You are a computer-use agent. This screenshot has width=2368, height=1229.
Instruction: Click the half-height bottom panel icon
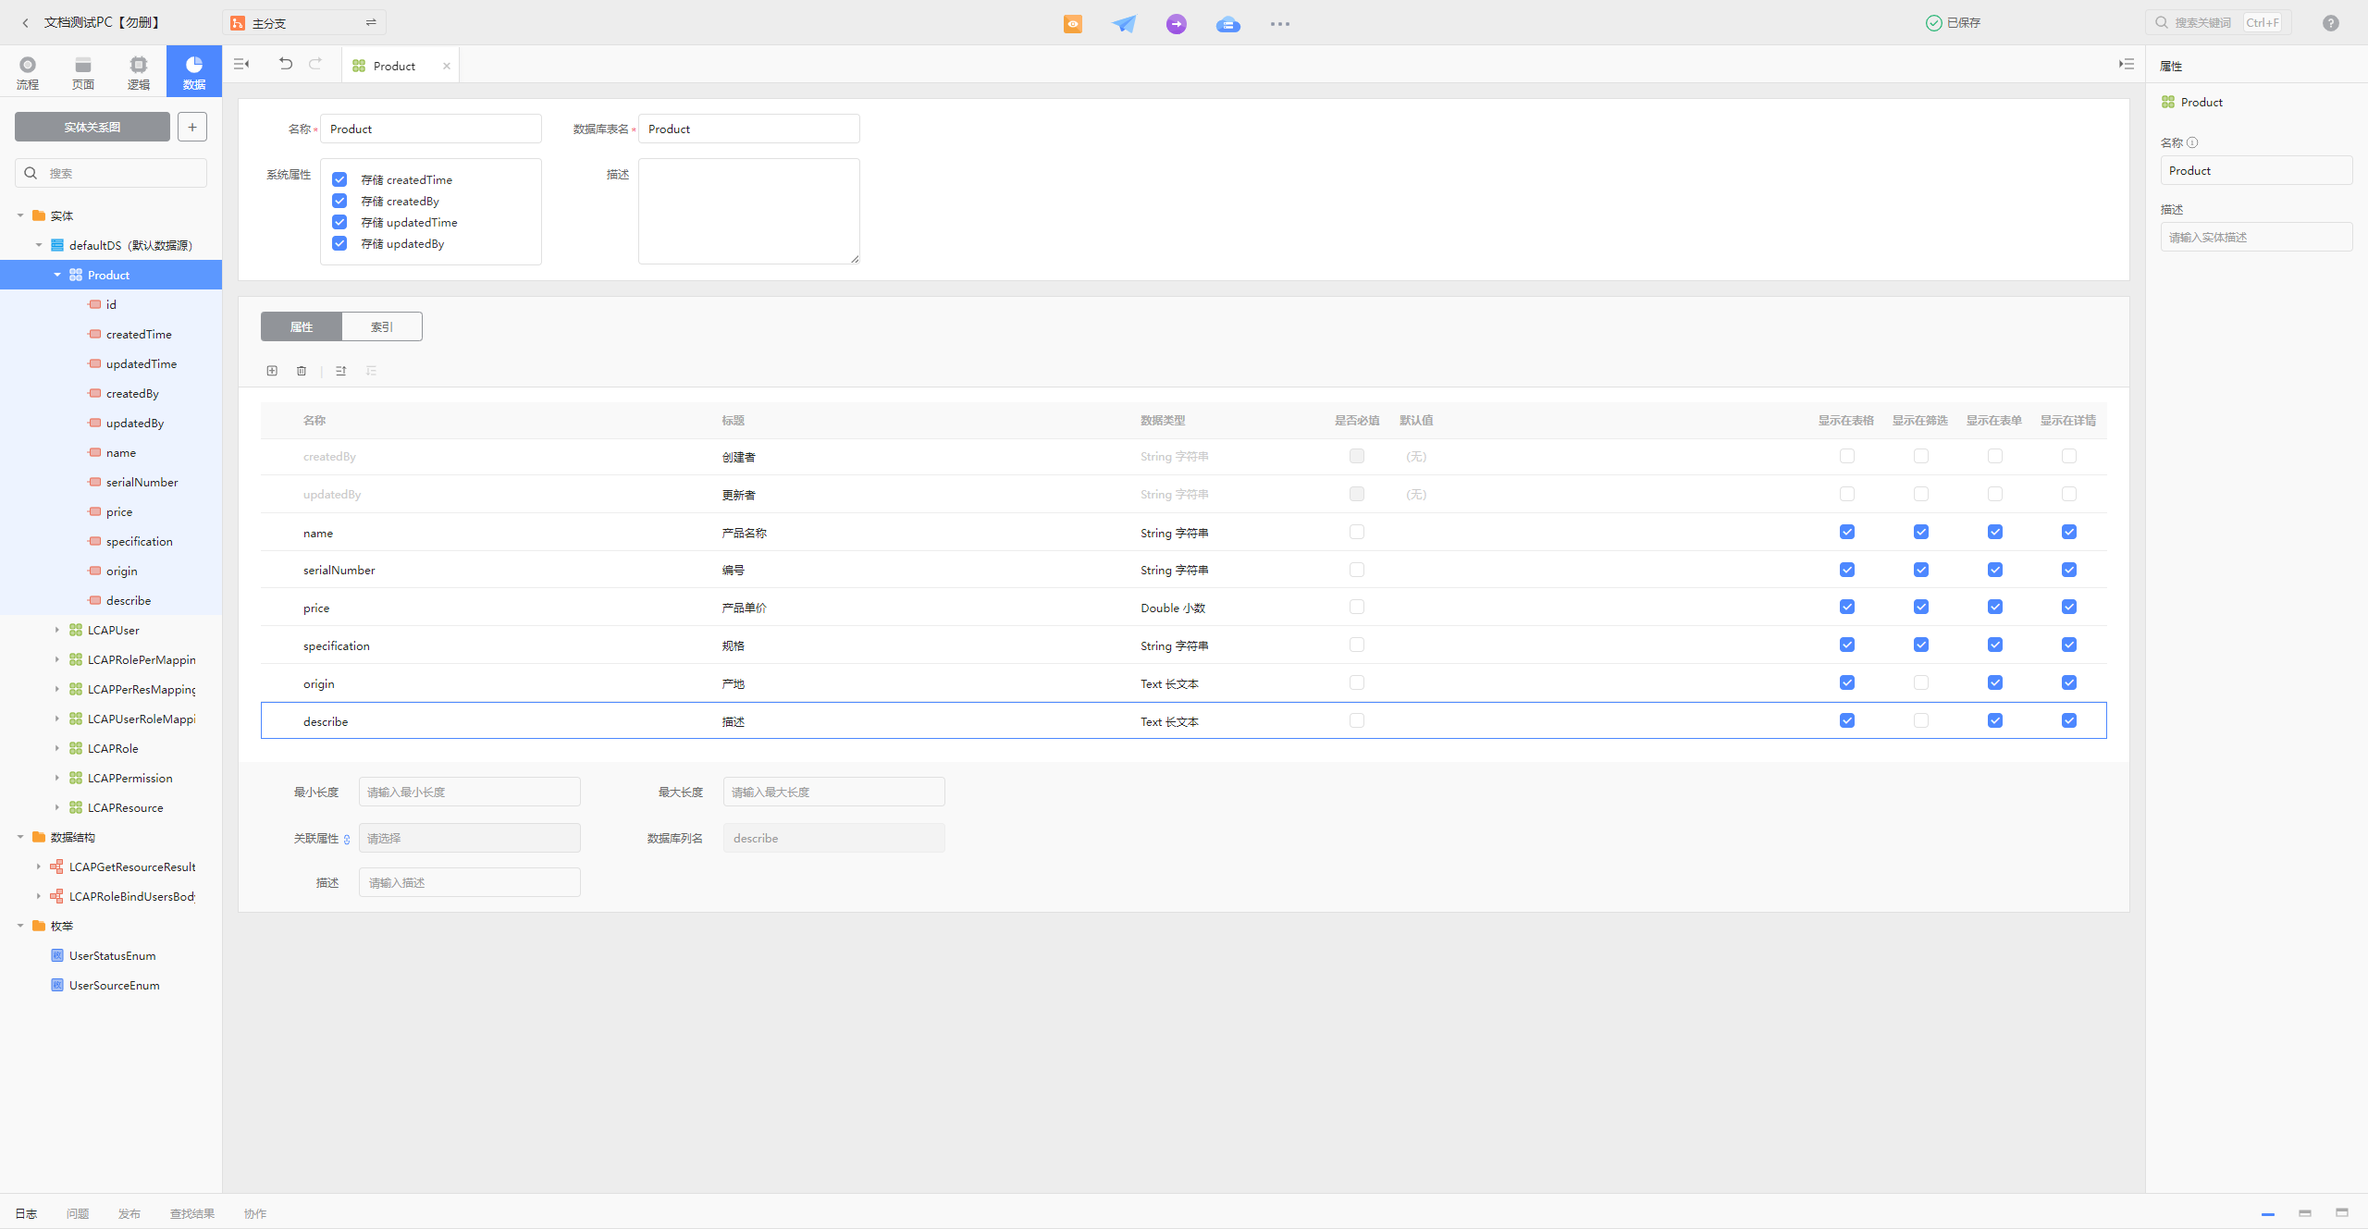(x=2305, y=1213)
